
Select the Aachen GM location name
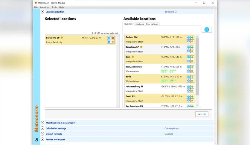point(131,37)
